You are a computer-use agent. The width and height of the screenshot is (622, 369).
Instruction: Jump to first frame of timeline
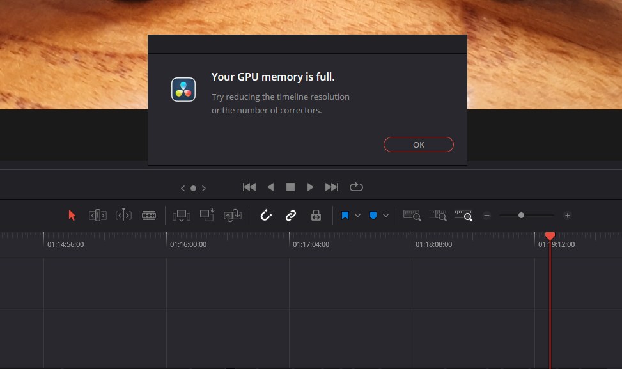(x=249, y=187)
